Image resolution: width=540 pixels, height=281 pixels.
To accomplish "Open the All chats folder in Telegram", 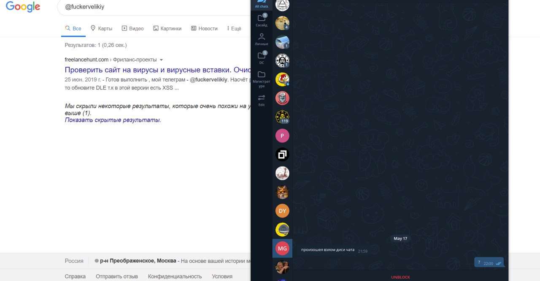I will (x=261, y=4).
